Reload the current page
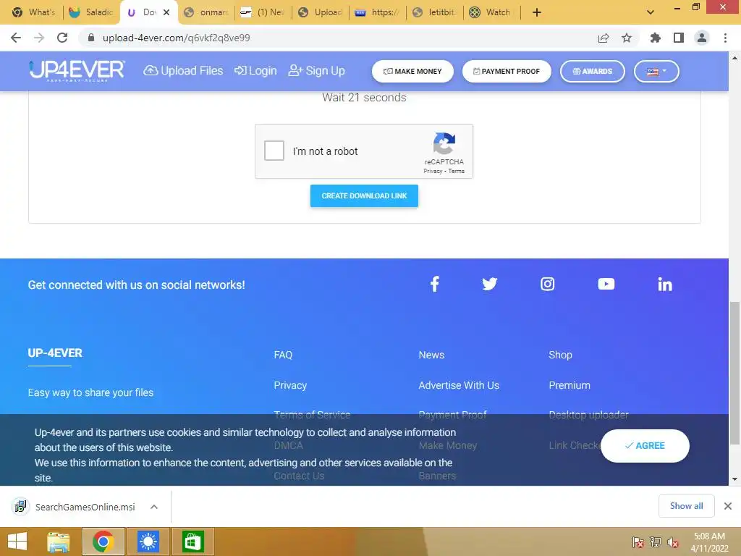The height and width of the screenshot is (556, 741). click(x=62, y=38)
